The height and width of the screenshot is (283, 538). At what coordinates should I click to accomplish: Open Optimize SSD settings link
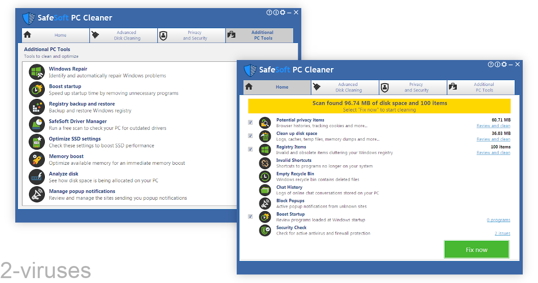click(75, 139)
